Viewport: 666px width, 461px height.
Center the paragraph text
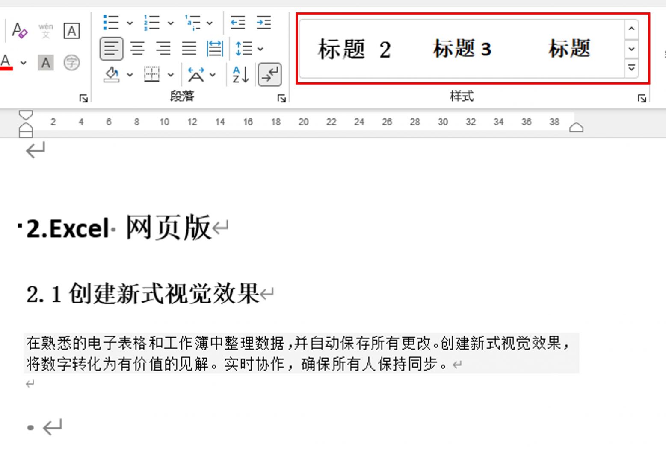point(137,49)
